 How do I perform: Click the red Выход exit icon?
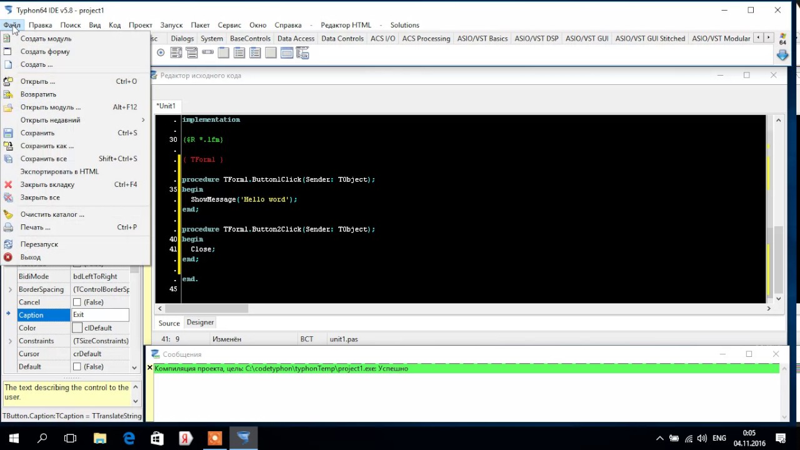pos(8,257)
